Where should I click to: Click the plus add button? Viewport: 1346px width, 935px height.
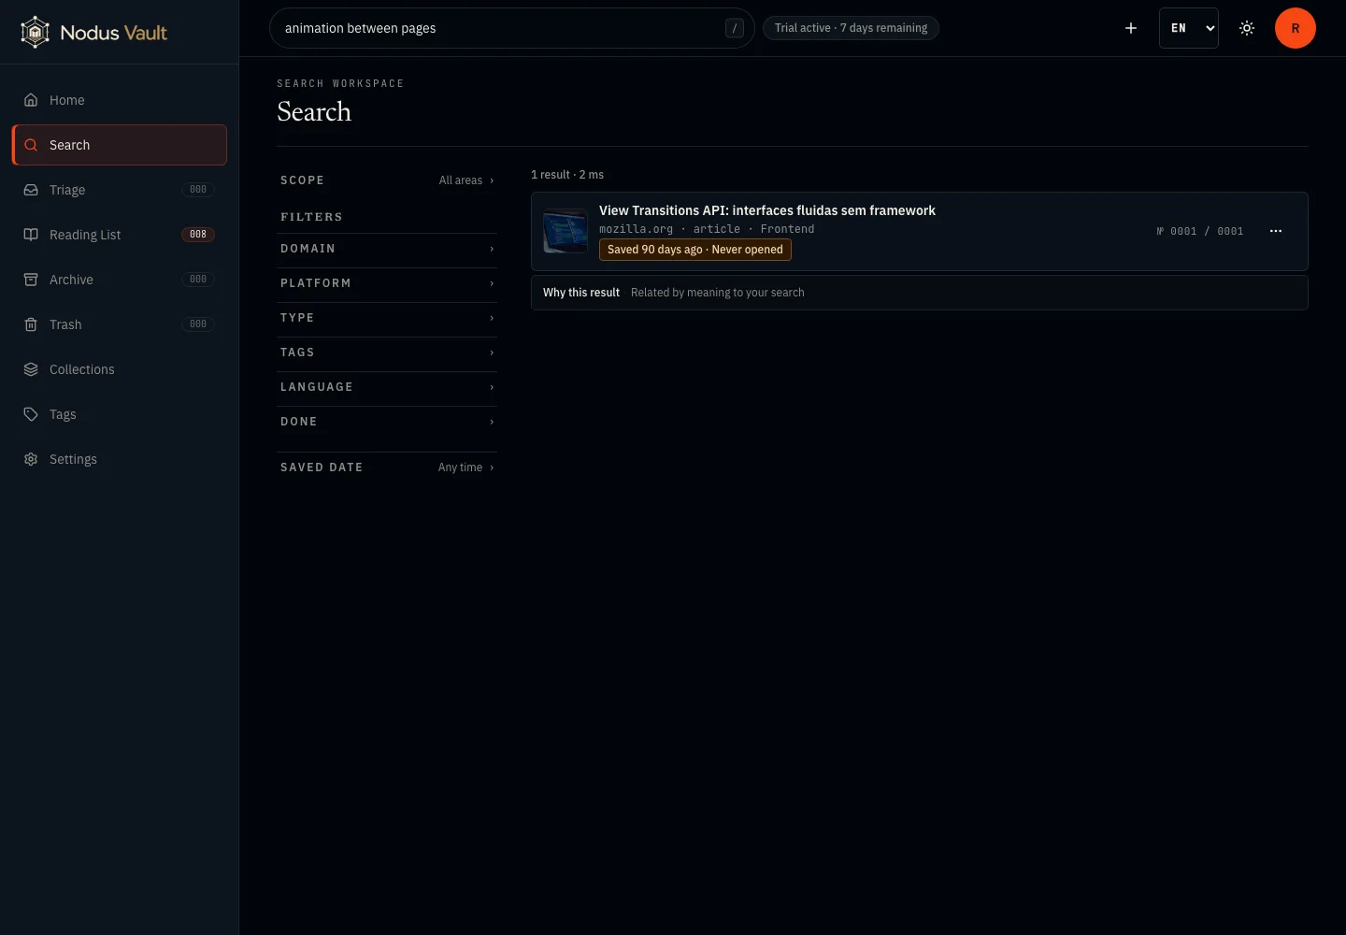pos(1131,28)
